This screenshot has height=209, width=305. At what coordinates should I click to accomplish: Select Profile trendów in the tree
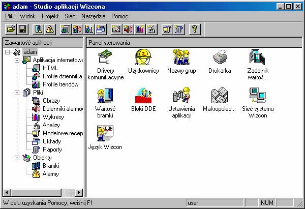click(60, 84)
